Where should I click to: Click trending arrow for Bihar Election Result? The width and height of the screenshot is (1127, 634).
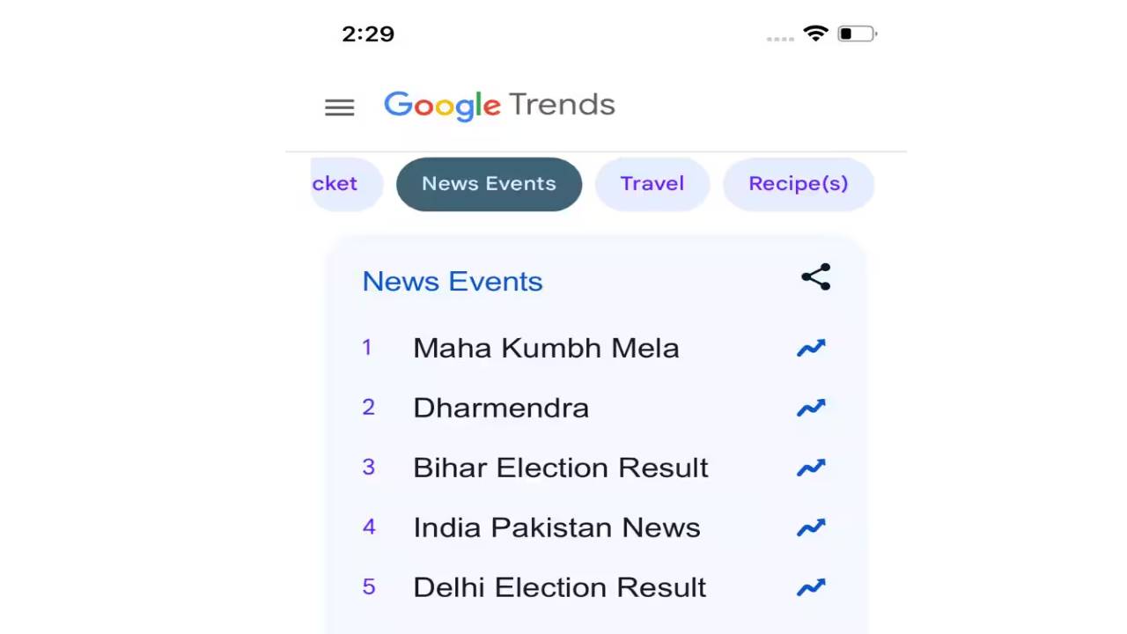click(x=811, y=468)
